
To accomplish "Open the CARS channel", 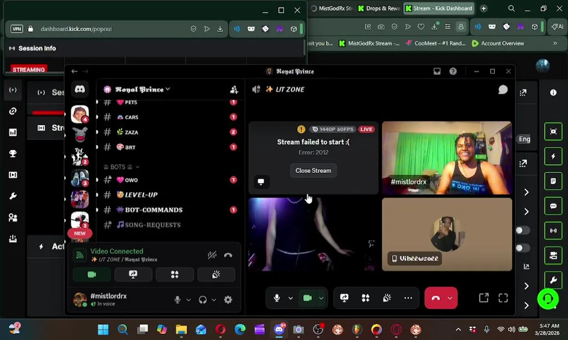I will (169, 117).
